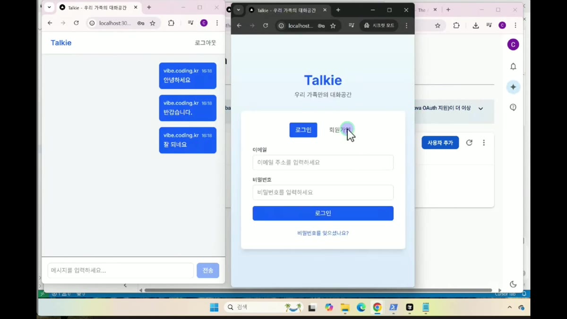Click the Talkie logo in chat window
Screen dimensions: 567x319
point(61,43)
